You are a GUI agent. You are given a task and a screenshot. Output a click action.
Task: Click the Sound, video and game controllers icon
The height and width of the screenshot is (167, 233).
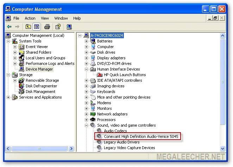click(x=93, y=125)
